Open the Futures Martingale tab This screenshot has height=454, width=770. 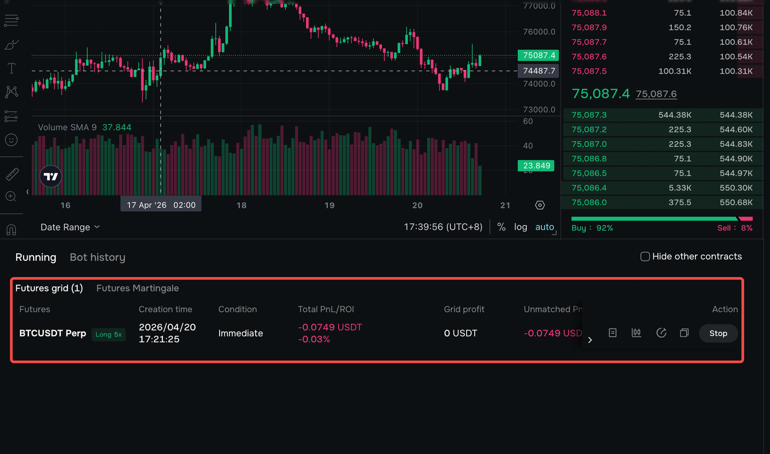click(x=138, y=288)
